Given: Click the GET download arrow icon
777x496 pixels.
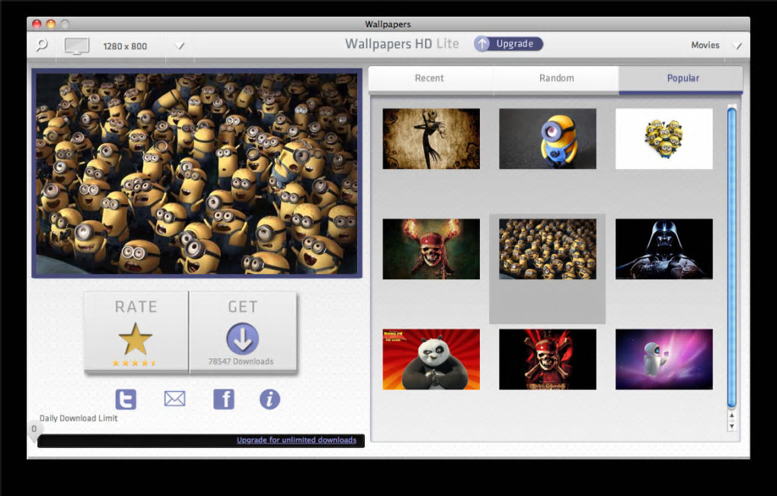Looking at the screenshot, I should point(242,339).
